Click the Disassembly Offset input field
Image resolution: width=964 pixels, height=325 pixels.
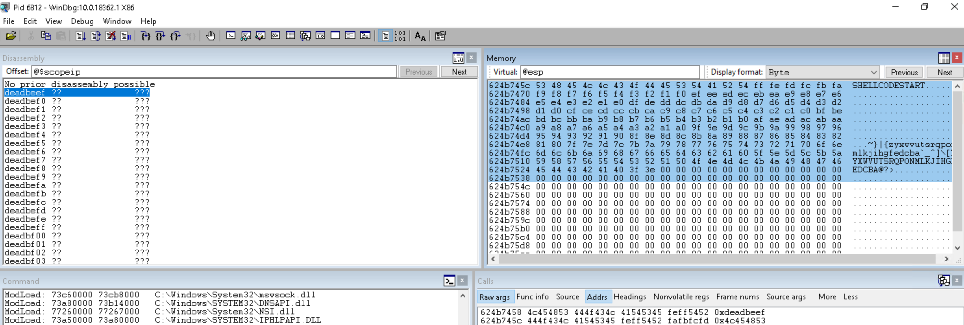[214, 71]
